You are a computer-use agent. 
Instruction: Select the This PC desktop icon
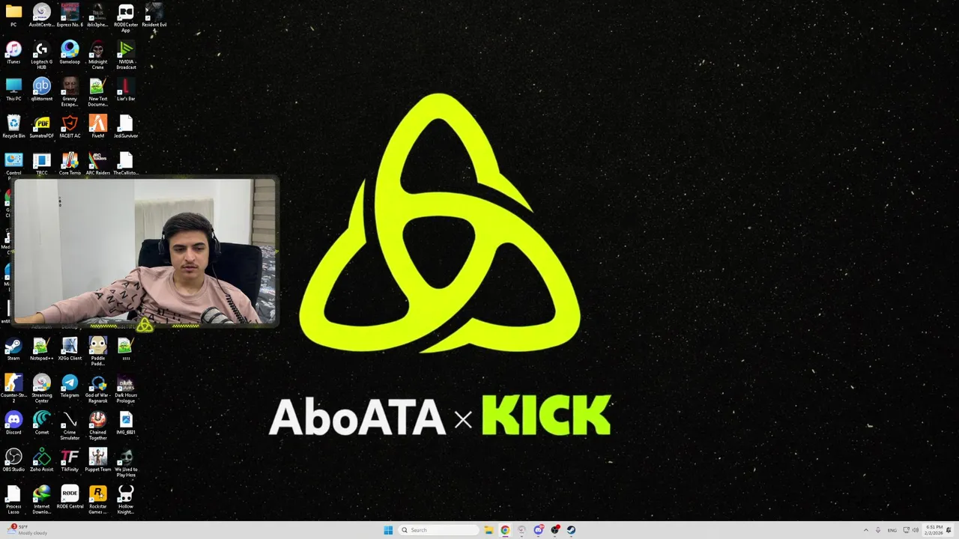13,89
